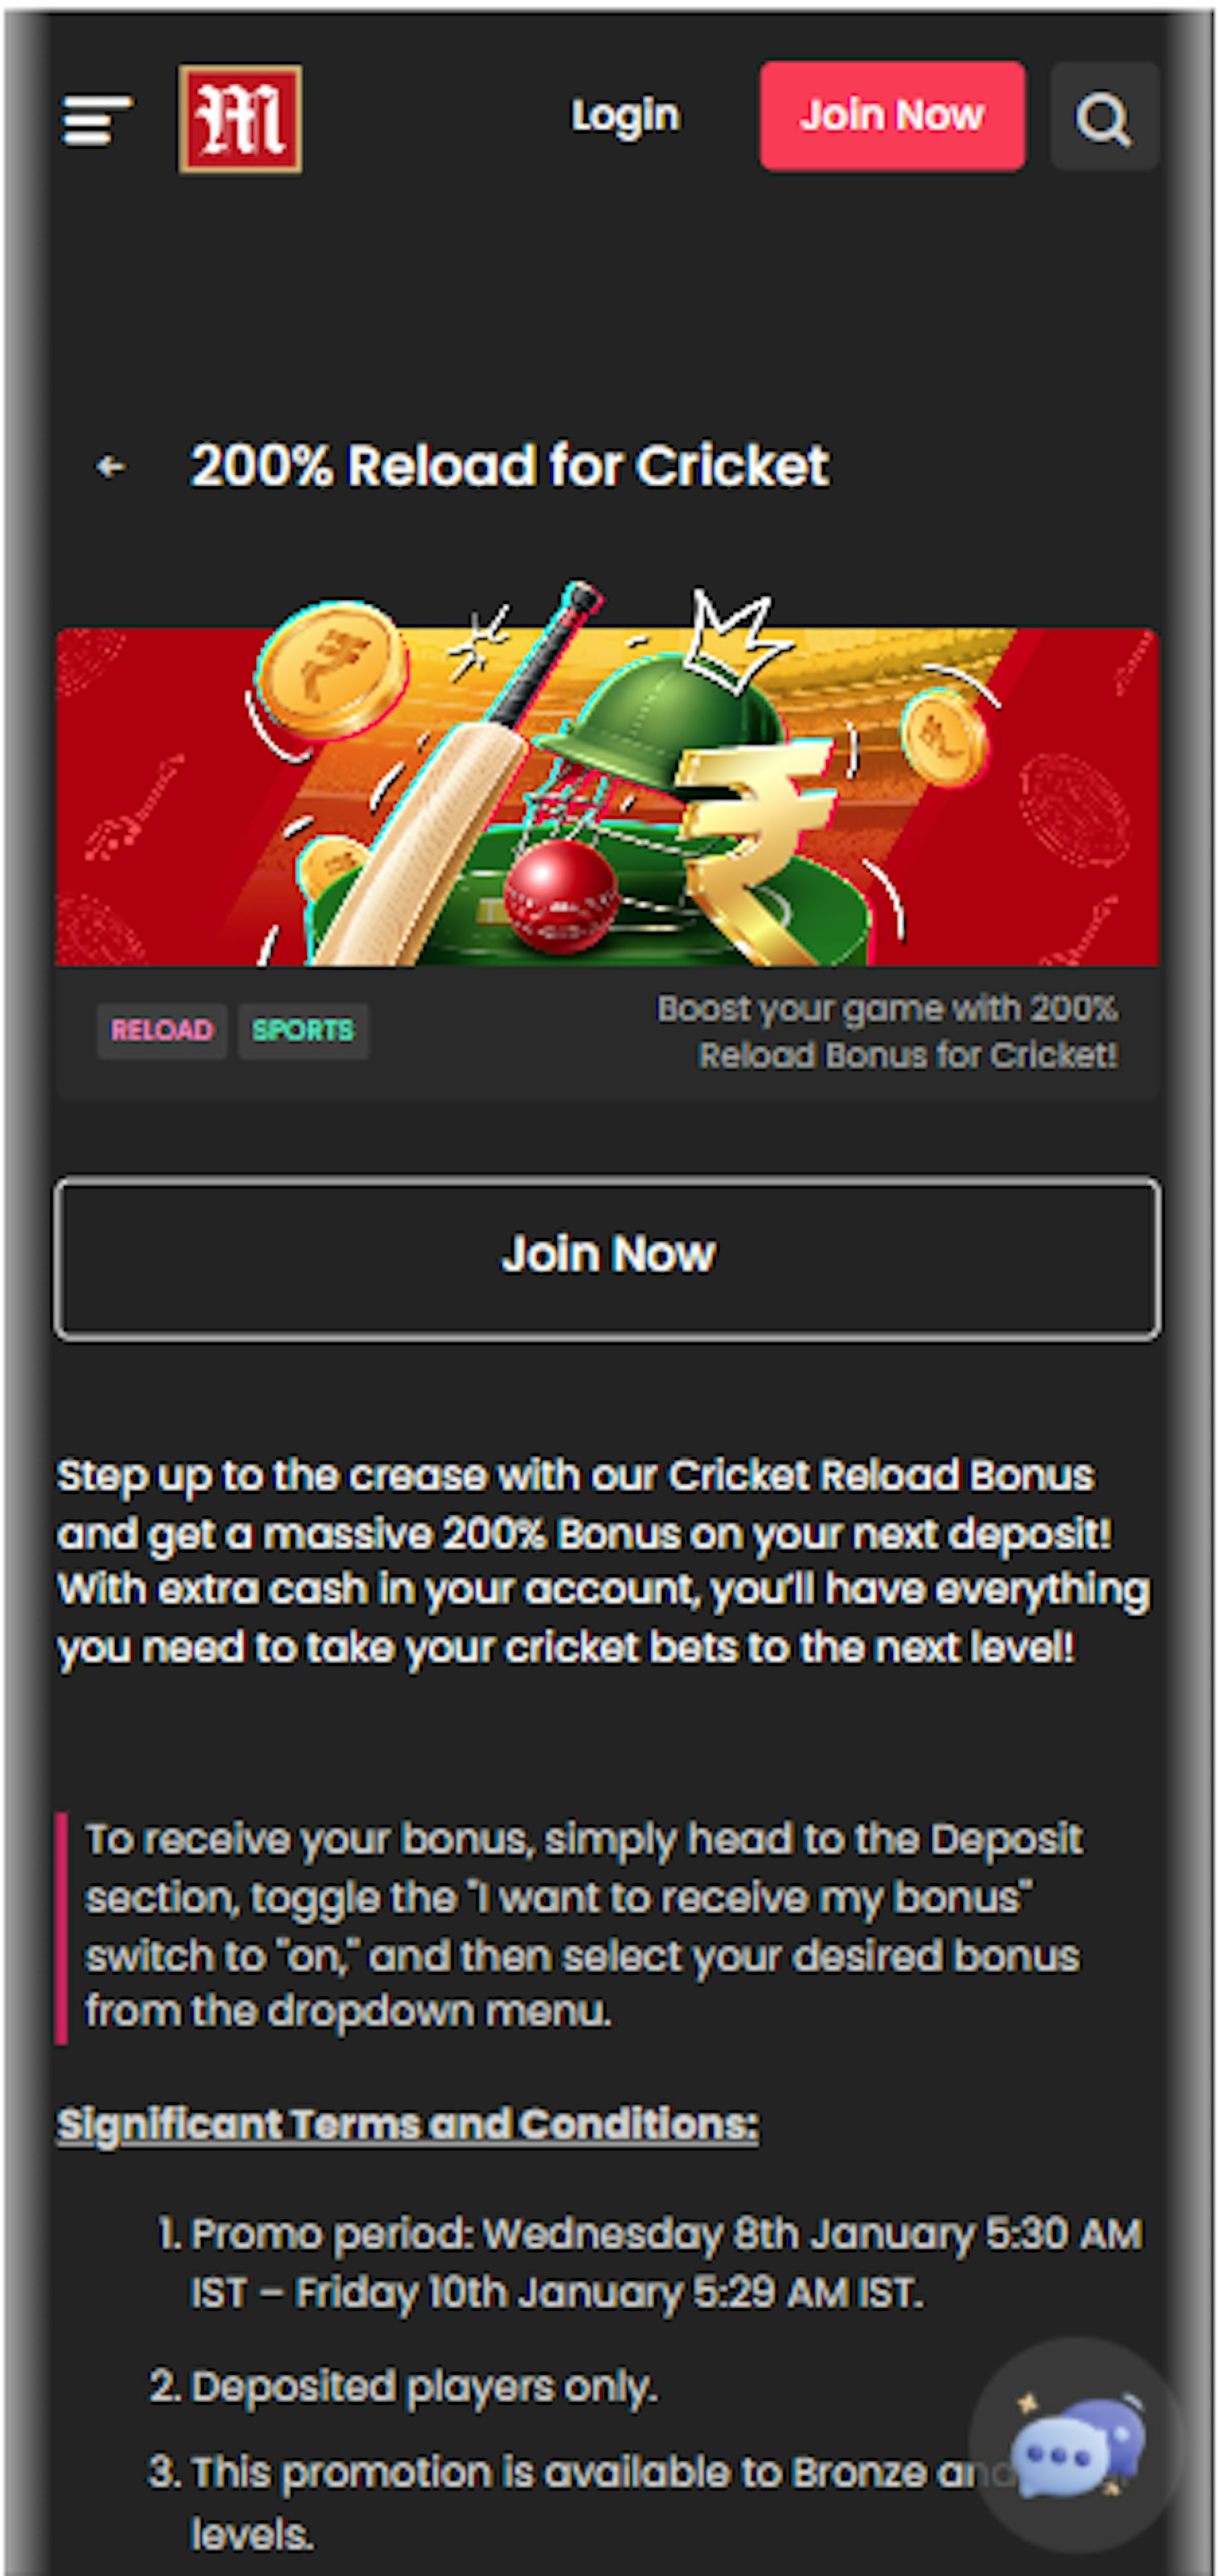
Task: Click the cricket promo banner image
Action: pos(607,775)
